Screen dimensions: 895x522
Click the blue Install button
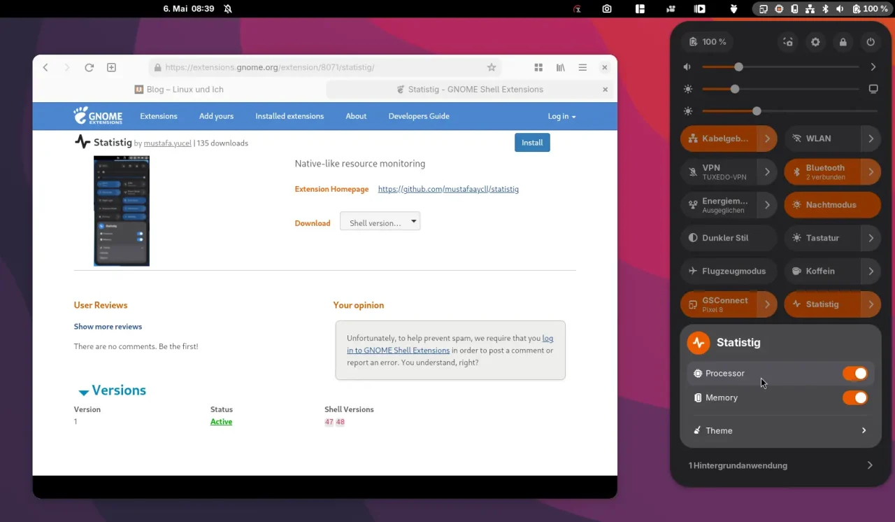532,143
